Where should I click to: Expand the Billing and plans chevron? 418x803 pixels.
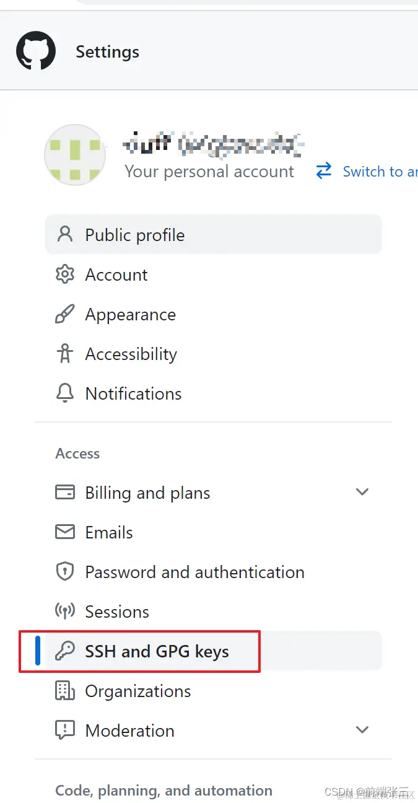pyautogui.click(x=362, y=492)
